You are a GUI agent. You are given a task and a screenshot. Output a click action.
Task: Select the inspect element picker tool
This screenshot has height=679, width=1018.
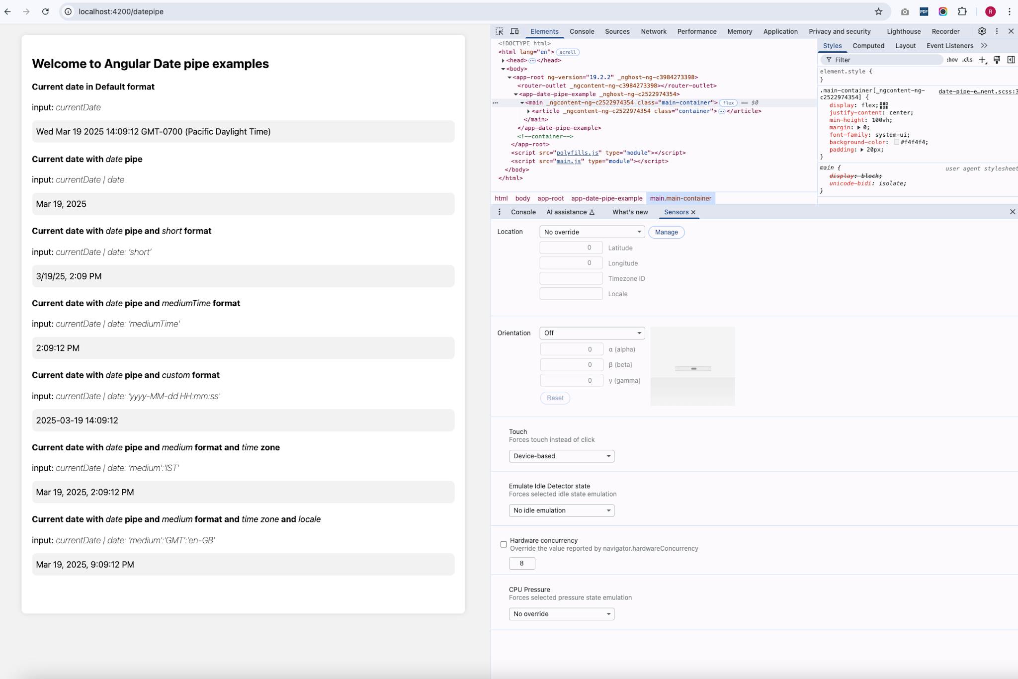point(499,31)
